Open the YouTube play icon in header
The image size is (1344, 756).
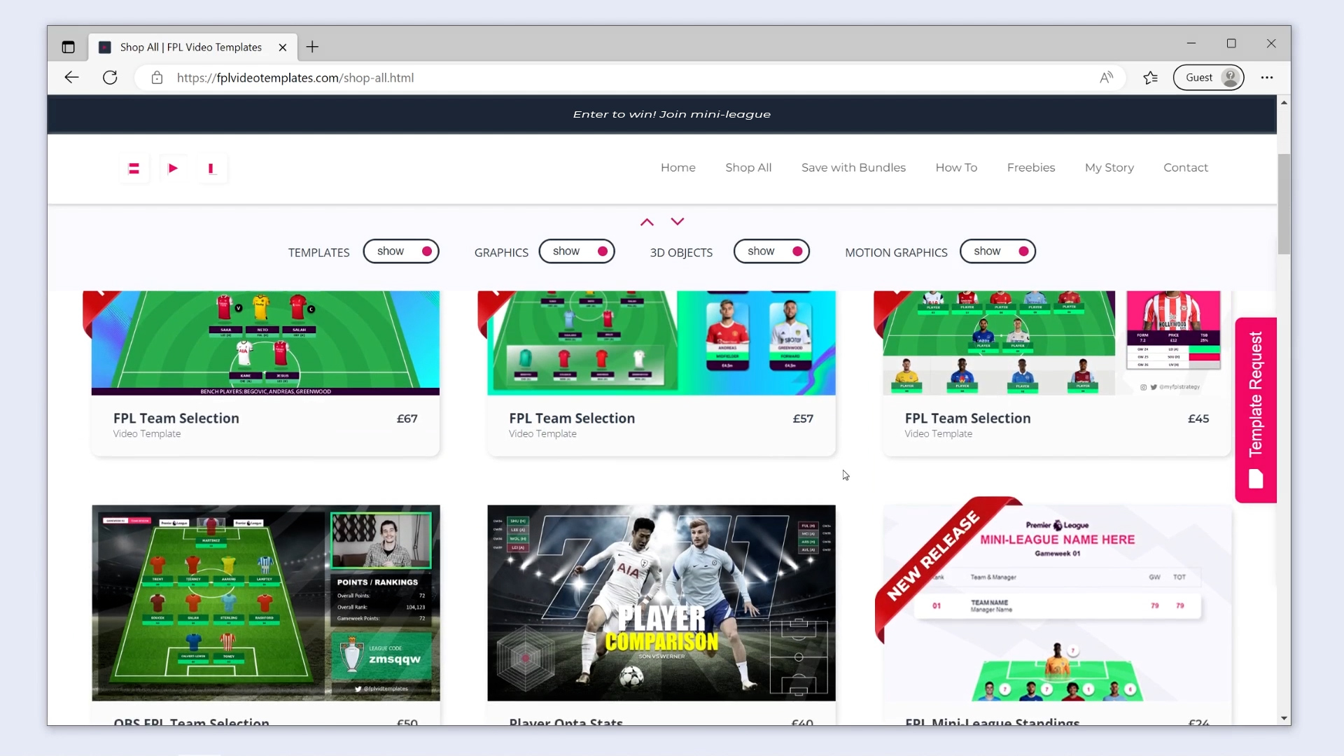click(173, 168)
